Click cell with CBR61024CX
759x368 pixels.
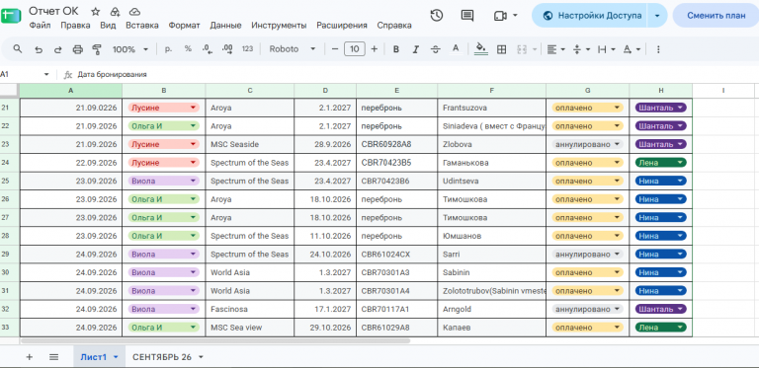point(397,254)
